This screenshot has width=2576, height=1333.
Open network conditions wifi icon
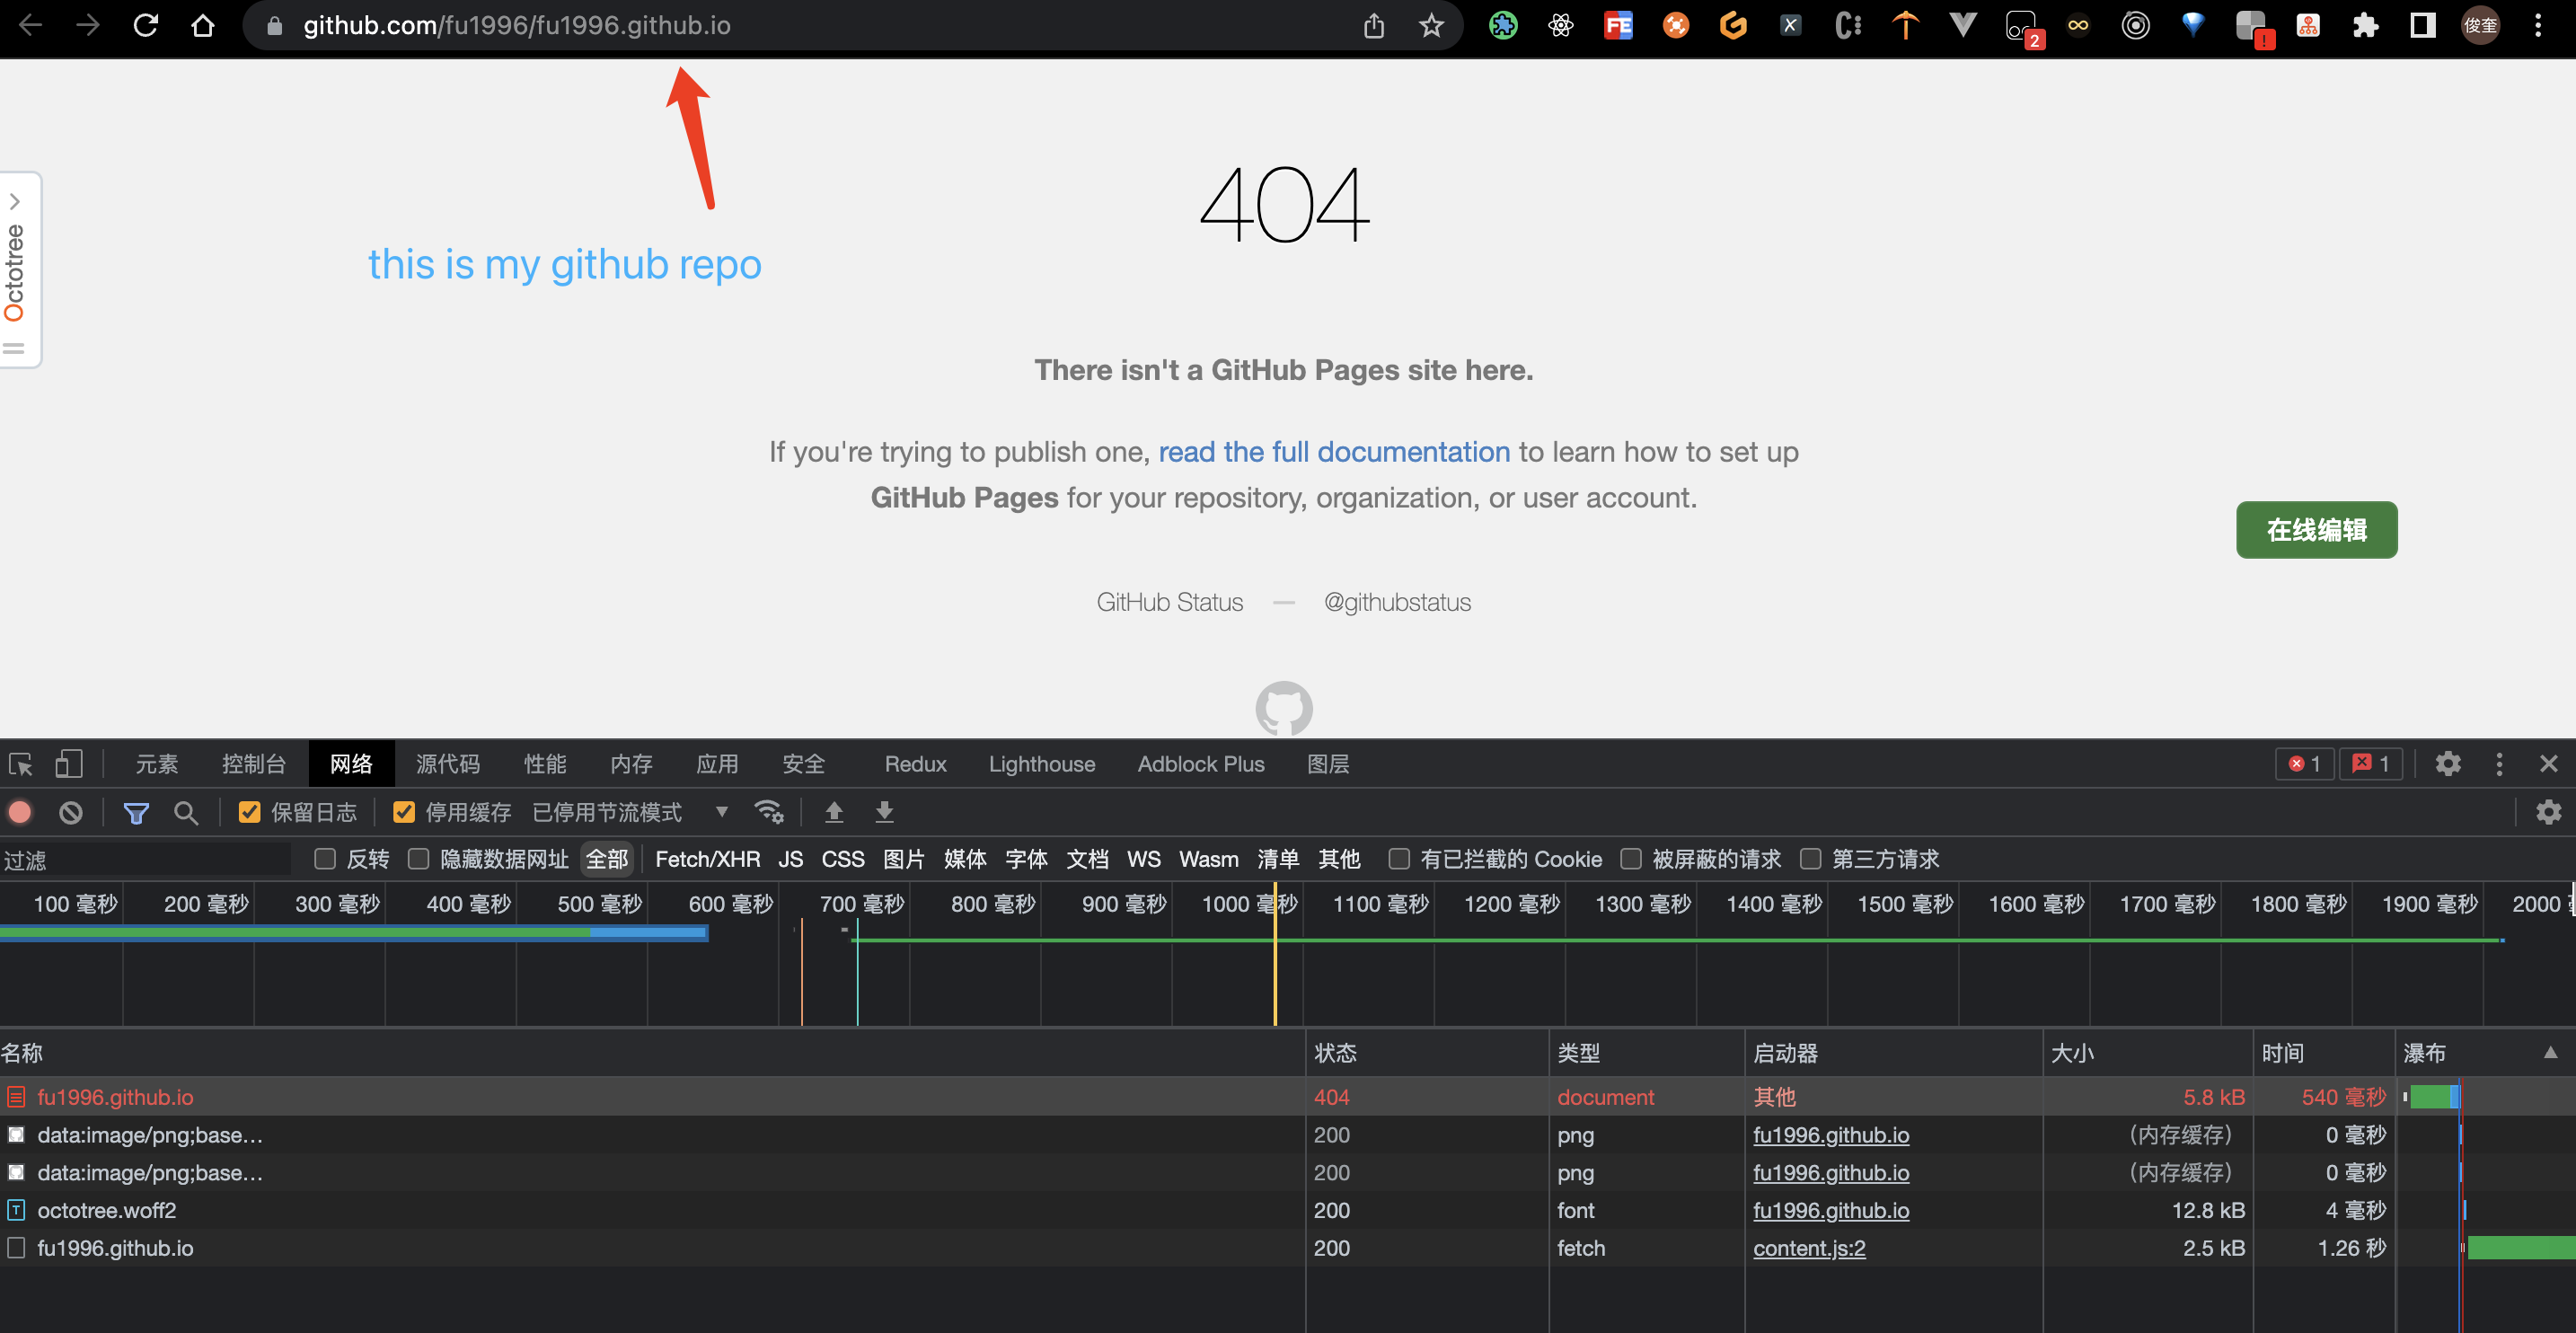coord(770,812)
